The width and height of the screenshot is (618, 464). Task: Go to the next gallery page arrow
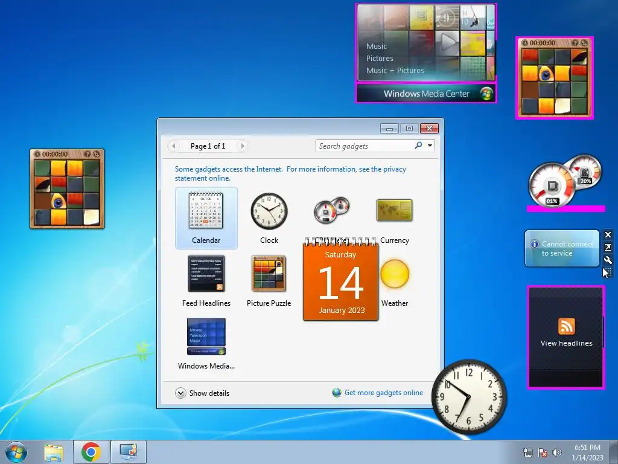point(243,146)
